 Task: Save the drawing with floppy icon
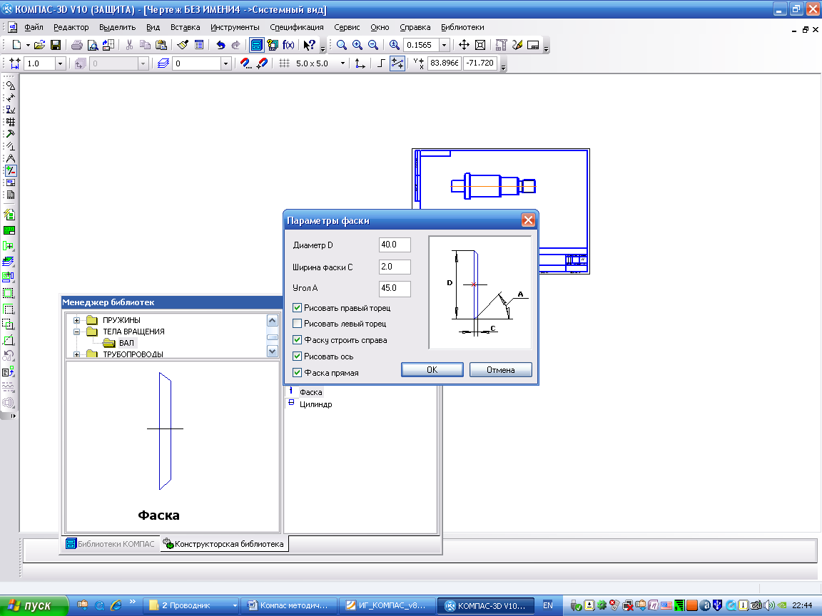point(55,45)
